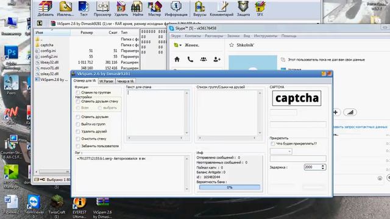This screenshot has width=390, height=219.
Task: Click the WinRAR file list horizontal scrollbar
Action: (x=53, y=172)
